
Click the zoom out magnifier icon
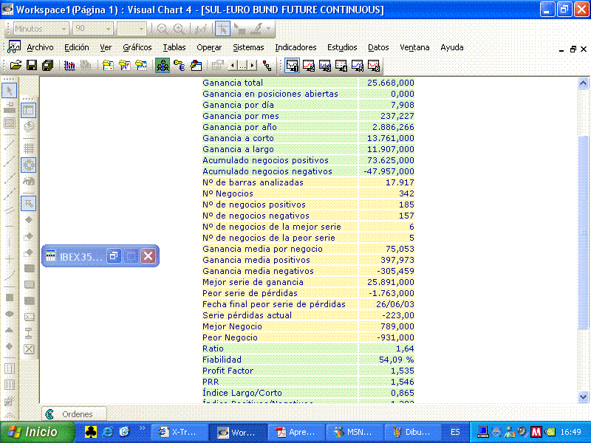coord(163,29)
